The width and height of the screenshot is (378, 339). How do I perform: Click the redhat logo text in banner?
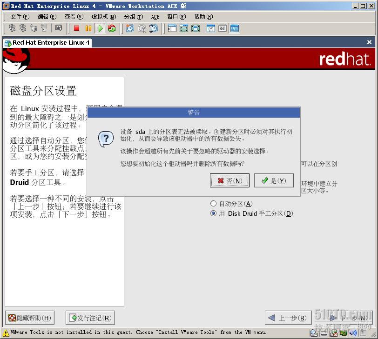click(x=345, y=59)
